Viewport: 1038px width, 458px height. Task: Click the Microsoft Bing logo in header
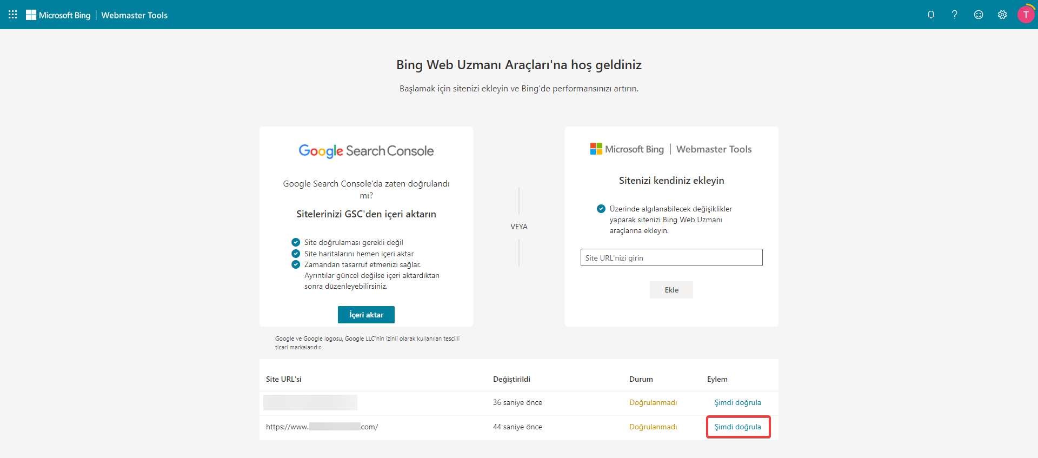pyautogui.click(x=58, y=15)
